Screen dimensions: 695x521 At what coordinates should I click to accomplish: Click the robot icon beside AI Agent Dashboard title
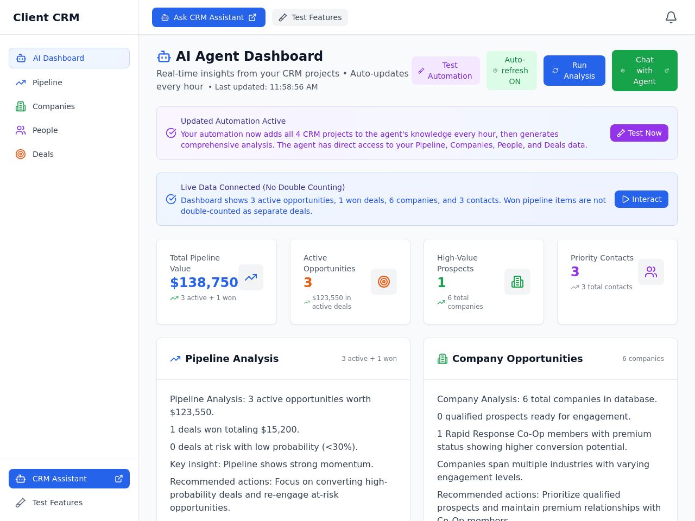pos(164,56)
